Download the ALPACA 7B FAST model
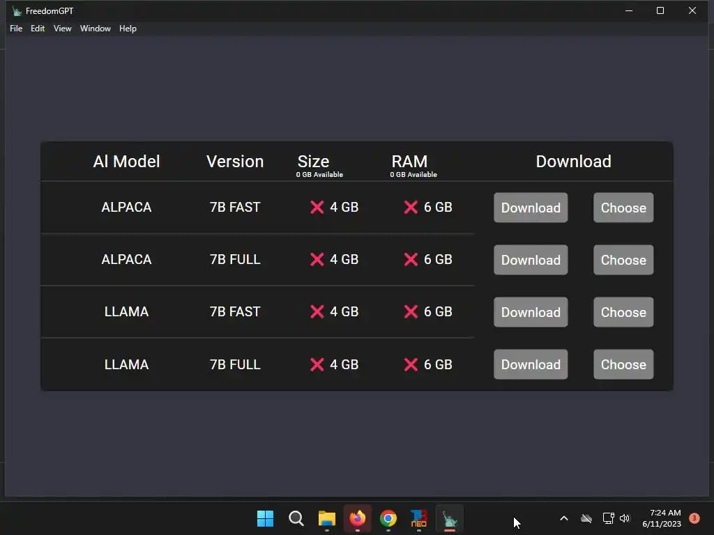The image size is (714, 535). (531, 208)
